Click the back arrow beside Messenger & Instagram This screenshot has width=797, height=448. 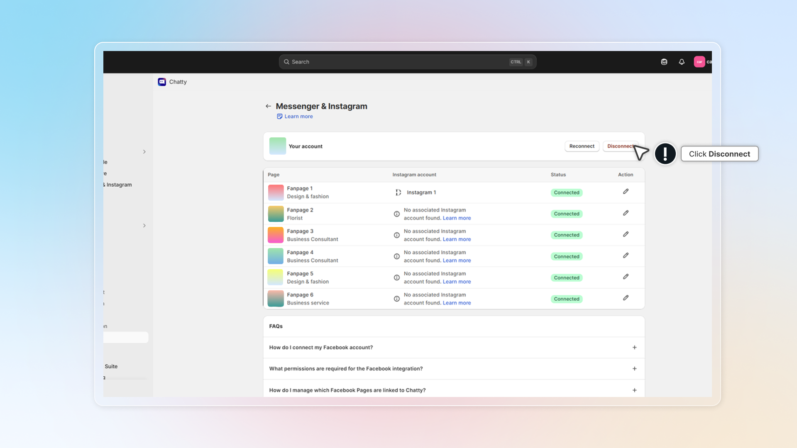coord(268,106)
